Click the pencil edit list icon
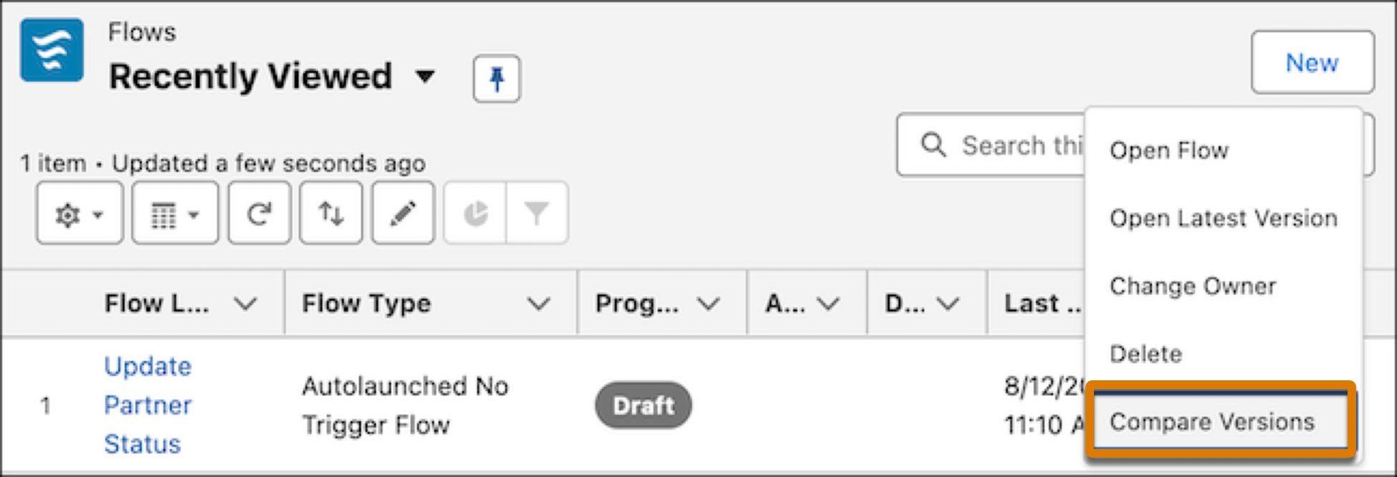 click(x=403, y=213)
